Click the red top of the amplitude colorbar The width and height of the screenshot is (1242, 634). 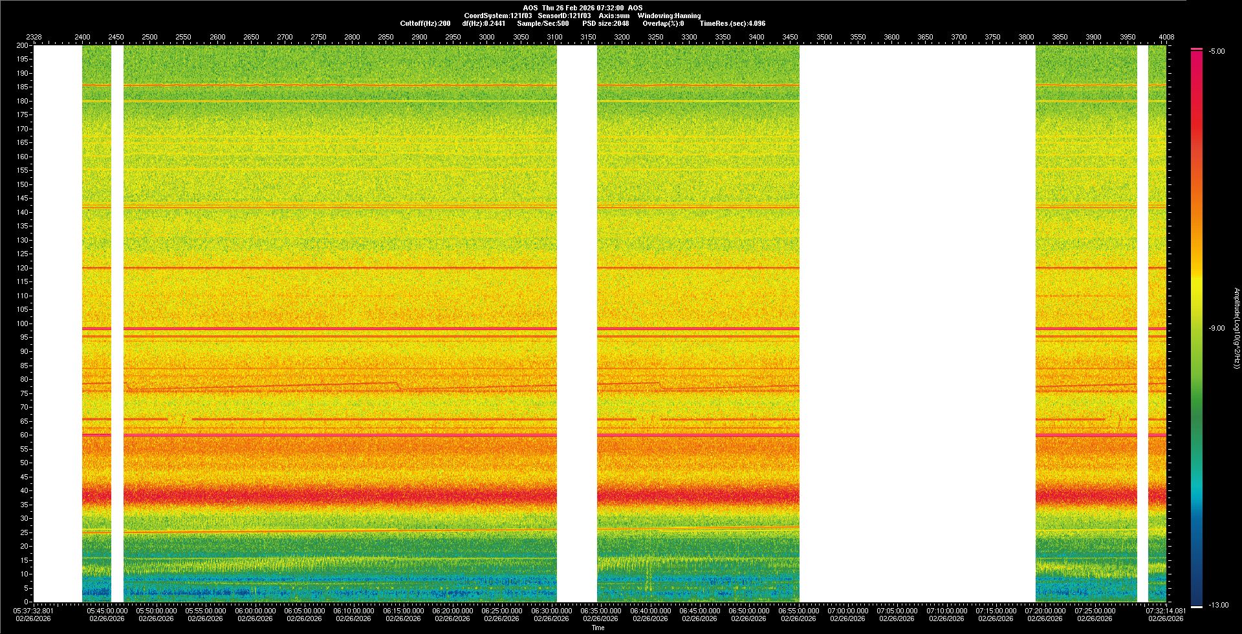[1196, 58]
